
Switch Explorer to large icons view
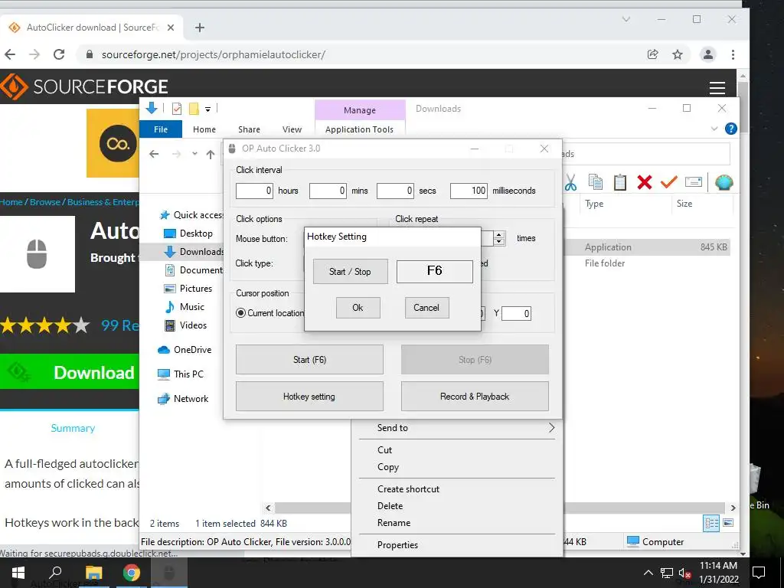pos(729,523)
